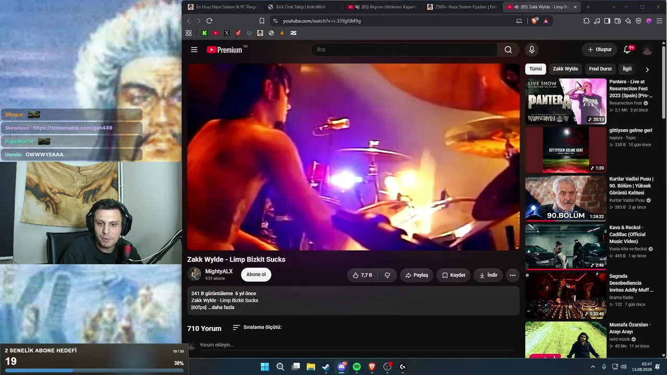The height and width of the screenshot is (375, 667).
Task: Open Steam from the taskbar
Action: pos(326,367)
